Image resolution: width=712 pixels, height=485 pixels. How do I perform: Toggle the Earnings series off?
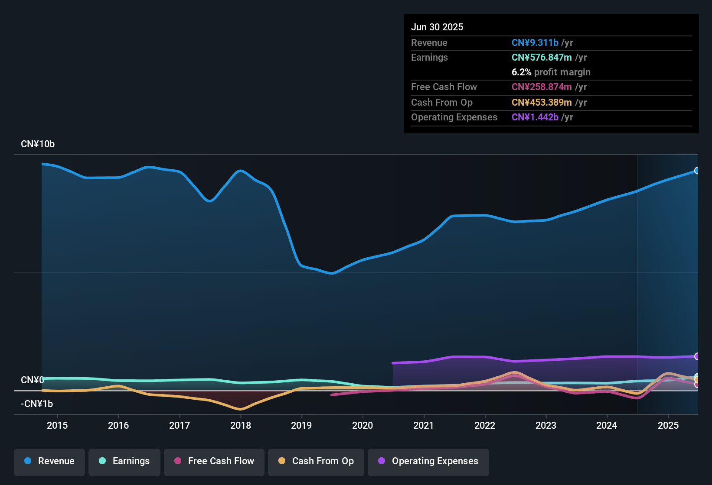124,461
